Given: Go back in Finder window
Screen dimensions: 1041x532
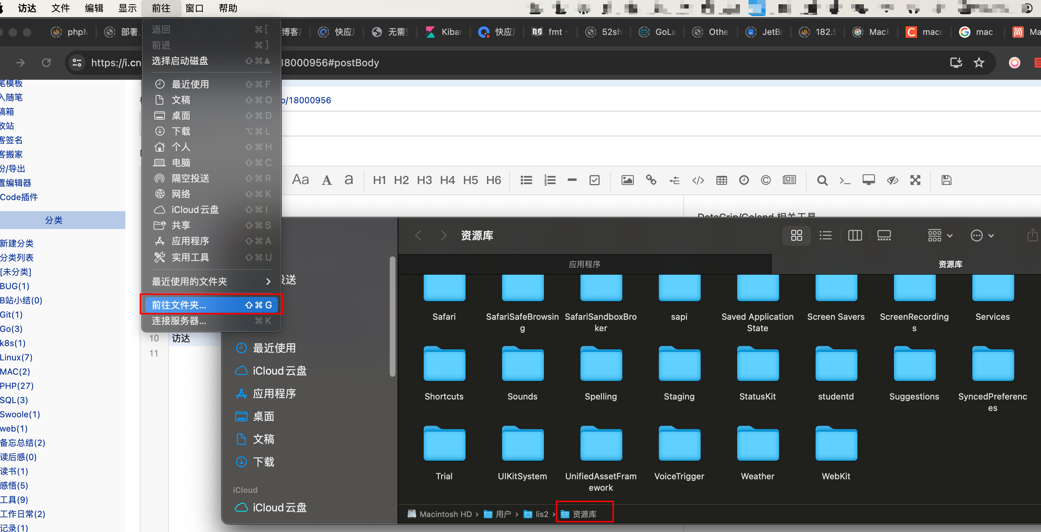Looking at the screenshot, I should [418, 235].
